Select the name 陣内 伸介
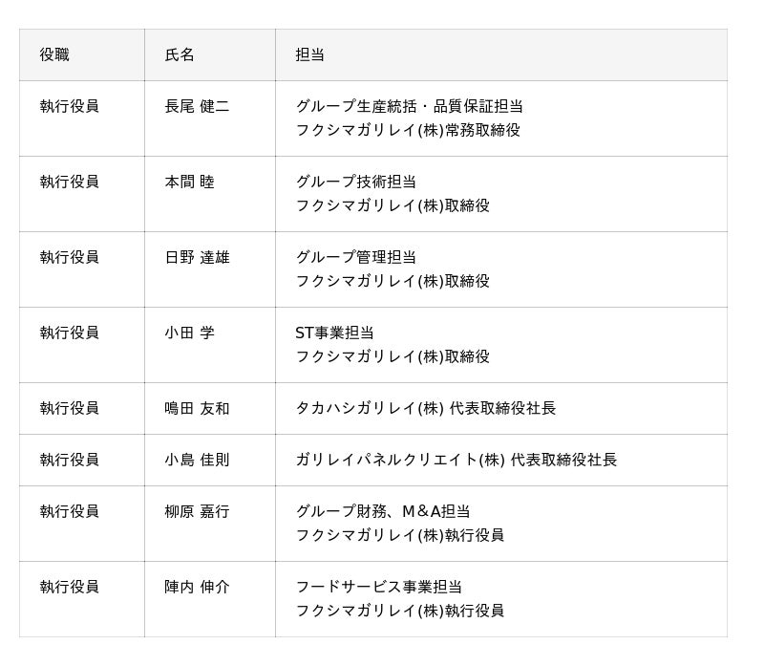The width and height of the screenshot is (764, 666). (197, 588)
